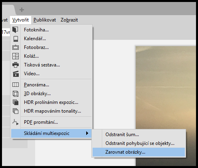The height and width of the screenshot is (168, 198).
Task: Click the HDR mapováním tonality icon
Action: click(x=16, y=111)
